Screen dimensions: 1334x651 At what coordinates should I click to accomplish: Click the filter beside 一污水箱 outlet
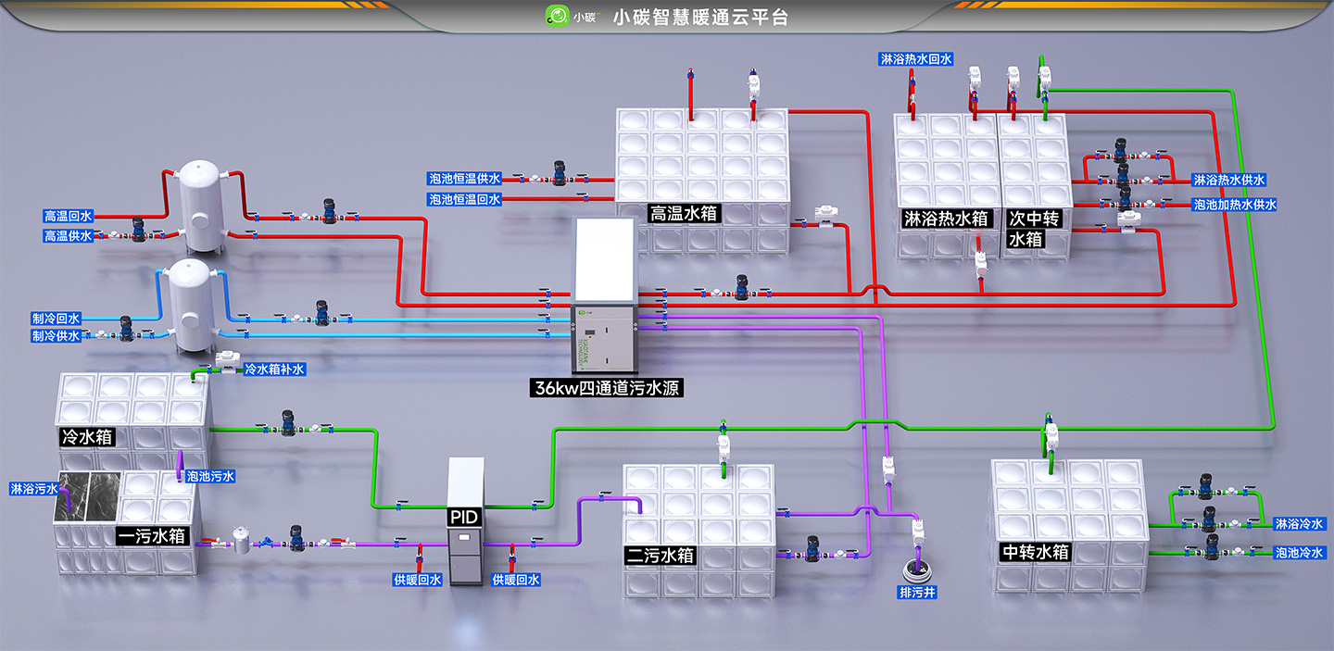click(242, 540)
